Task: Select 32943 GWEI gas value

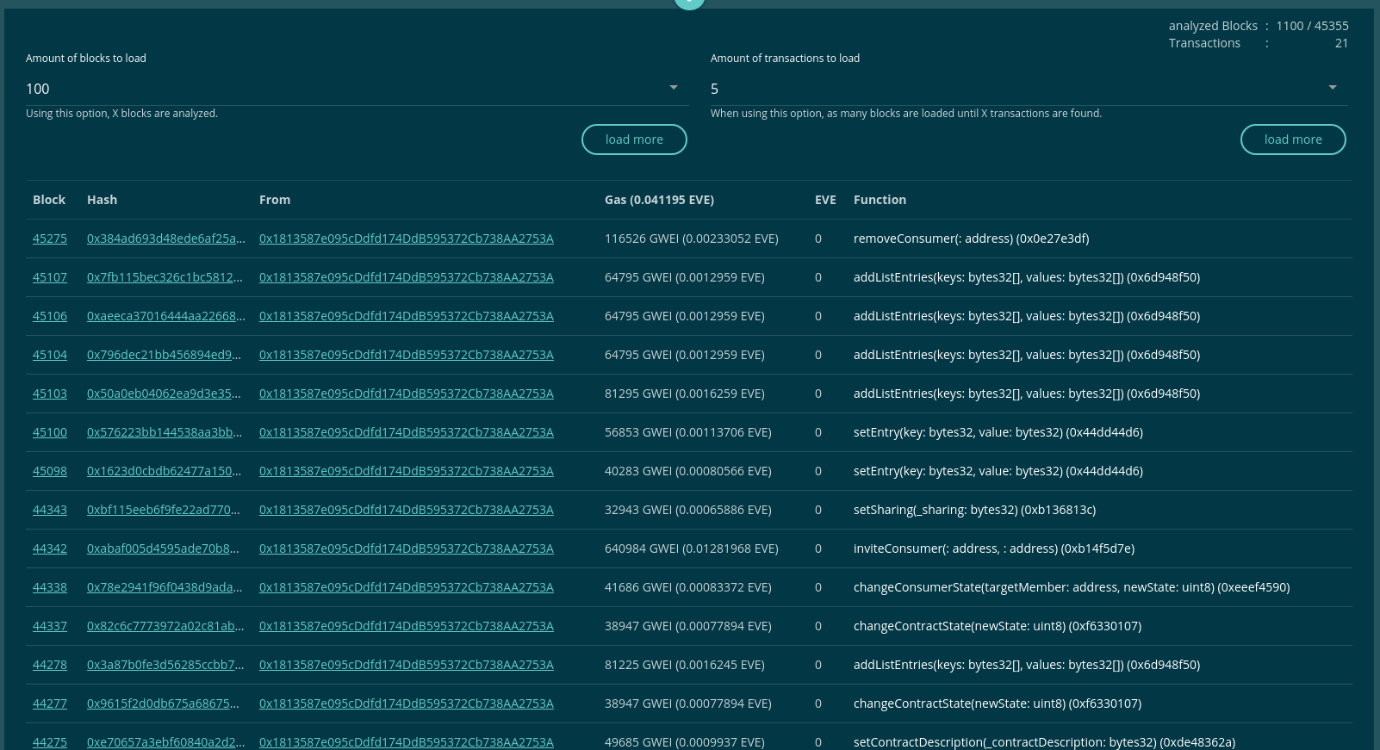Action: tap(688, 510)
